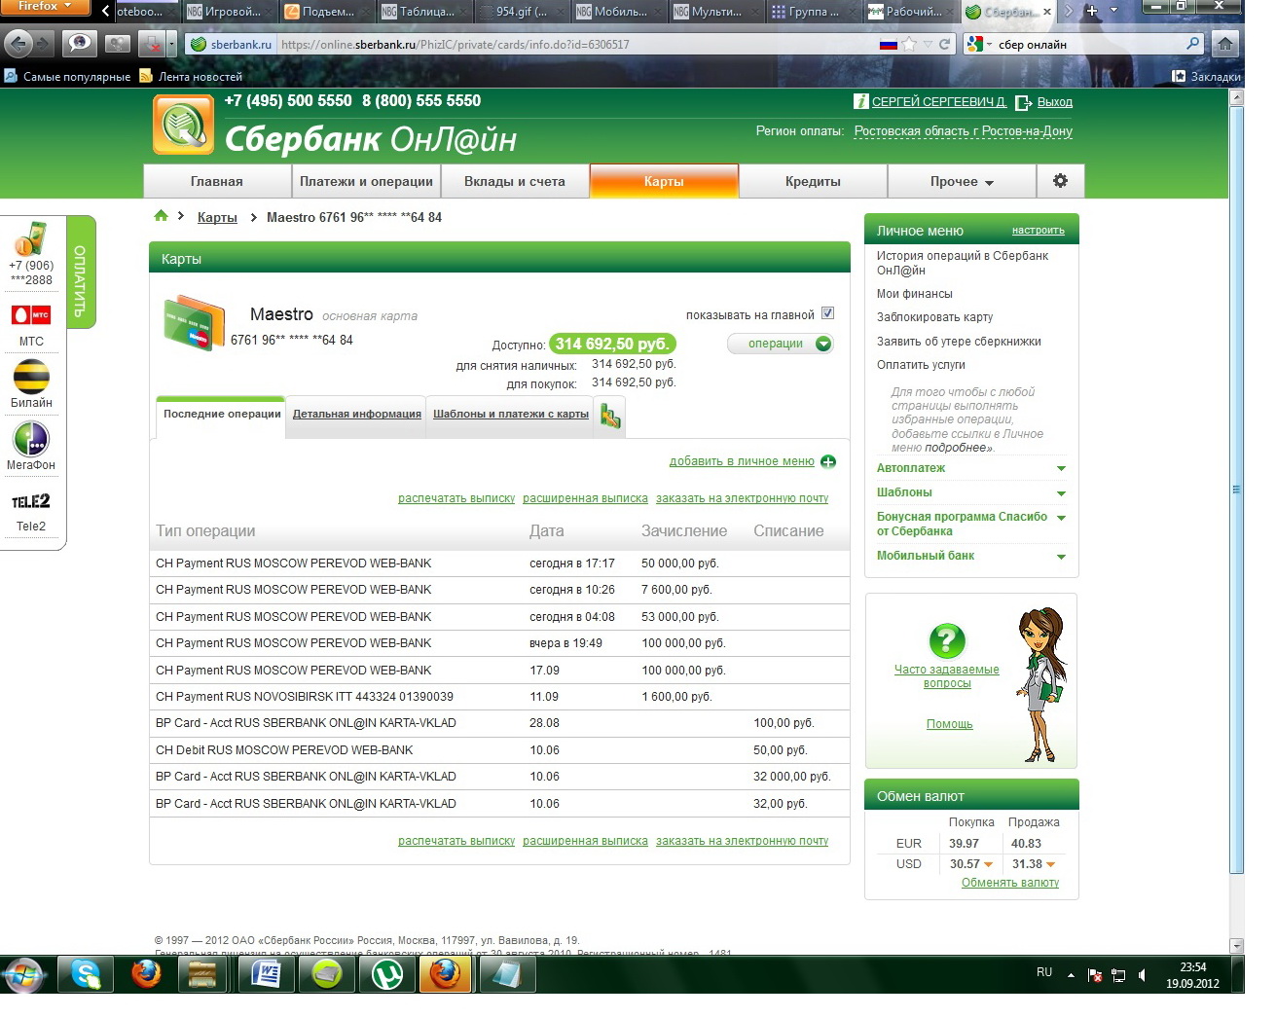Collapse the ОПЛАТИТЬ side panel tab

(80, 273)
